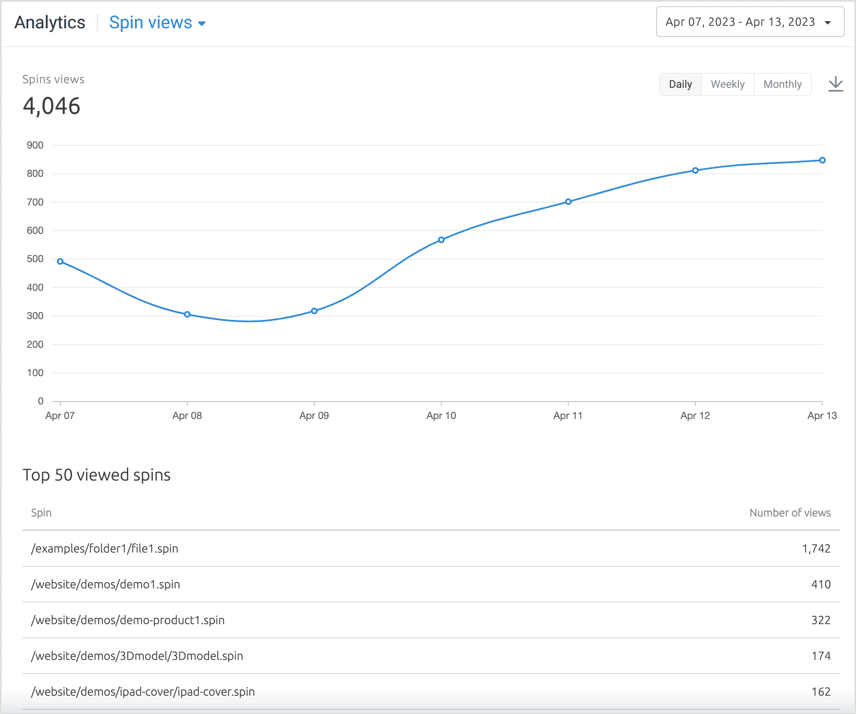Click the /website/demos/ipad-cover/ipad-cover.spin entry
This screenshot has width=856, height=714.
(x=143, y=692)
